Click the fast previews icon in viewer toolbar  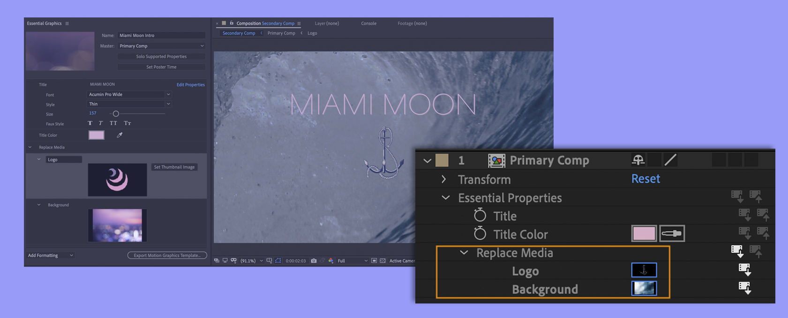click(374, 261)
